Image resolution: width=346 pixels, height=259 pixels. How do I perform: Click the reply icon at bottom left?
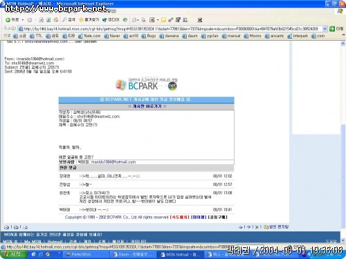[x=7, y=227]
